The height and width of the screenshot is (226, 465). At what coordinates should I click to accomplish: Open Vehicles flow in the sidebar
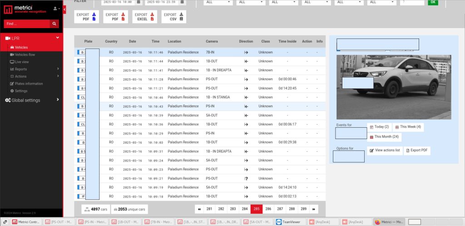pos(25,55)
